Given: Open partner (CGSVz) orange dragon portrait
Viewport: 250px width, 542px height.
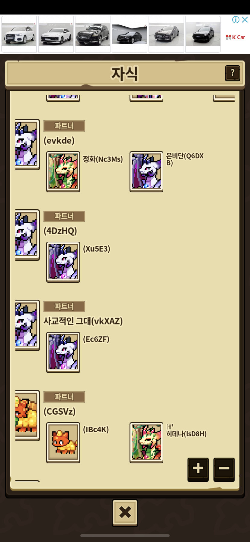Looking at the screenshot, I should click(x=27, y=415).
